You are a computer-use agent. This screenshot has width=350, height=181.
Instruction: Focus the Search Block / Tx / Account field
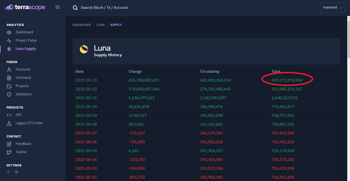point(104,8)
